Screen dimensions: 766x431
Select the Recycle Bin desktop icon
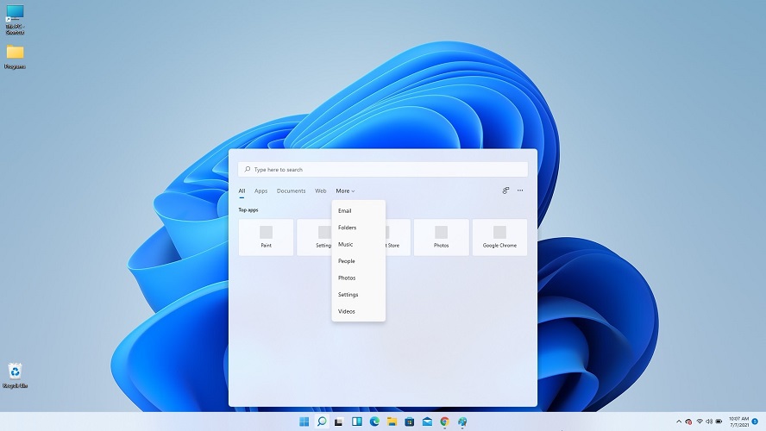click(x=15, y=375)
